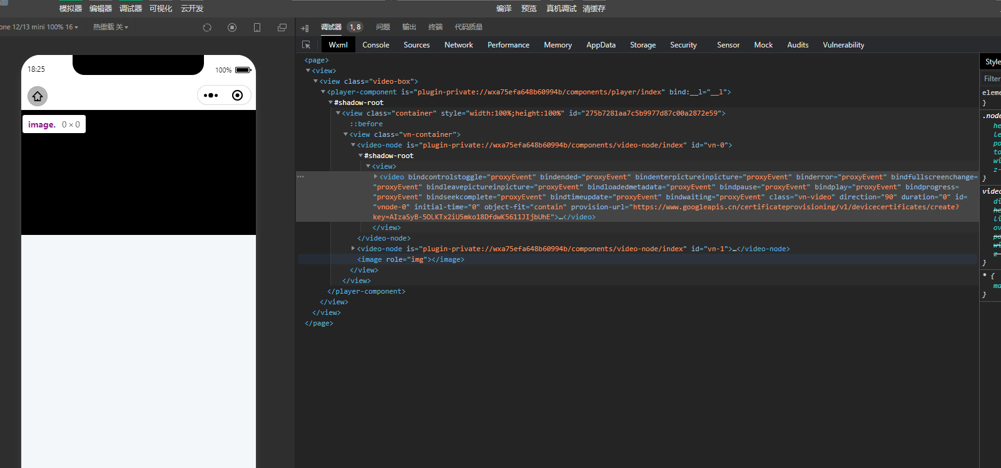Open the Storage tab

(x=643, y=45)
